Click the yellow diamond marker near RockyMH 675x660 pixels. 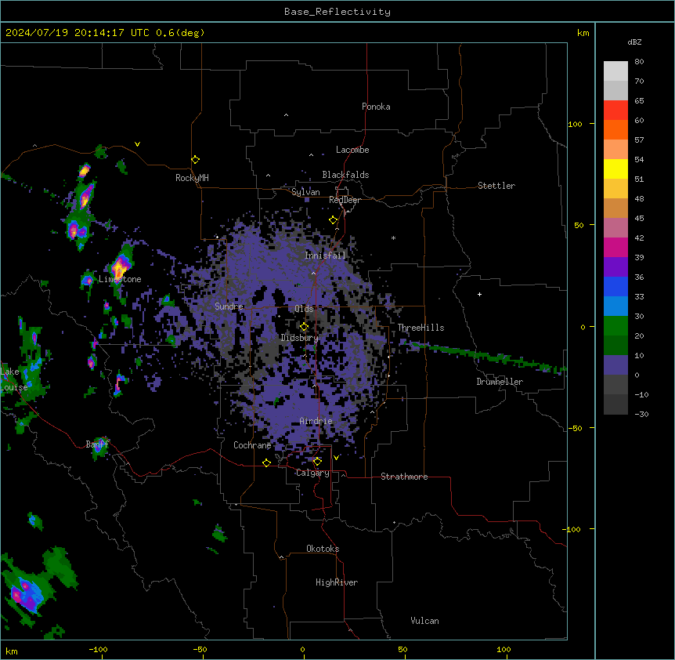tap(195, 159)
